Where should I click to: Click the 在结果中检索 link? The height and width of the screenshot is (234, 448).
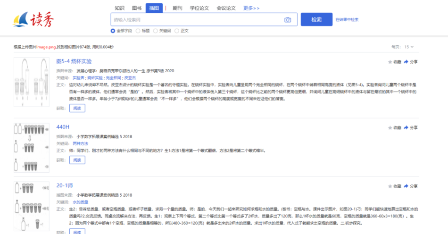[x=347, y=20]
